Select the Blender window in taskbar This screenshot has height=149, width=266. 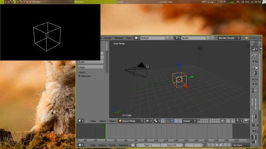[96, 2]
